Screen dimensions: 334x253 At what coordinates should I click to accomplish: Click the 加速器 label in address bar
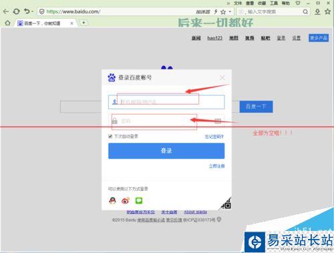203,12
